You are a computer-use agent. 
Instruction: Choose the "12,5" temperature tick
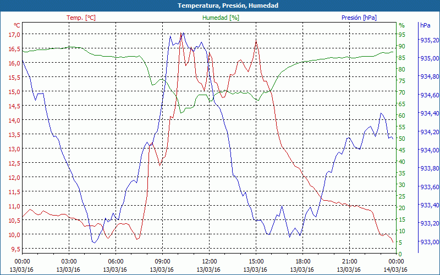pyautogui.click(x=14, y=163)
